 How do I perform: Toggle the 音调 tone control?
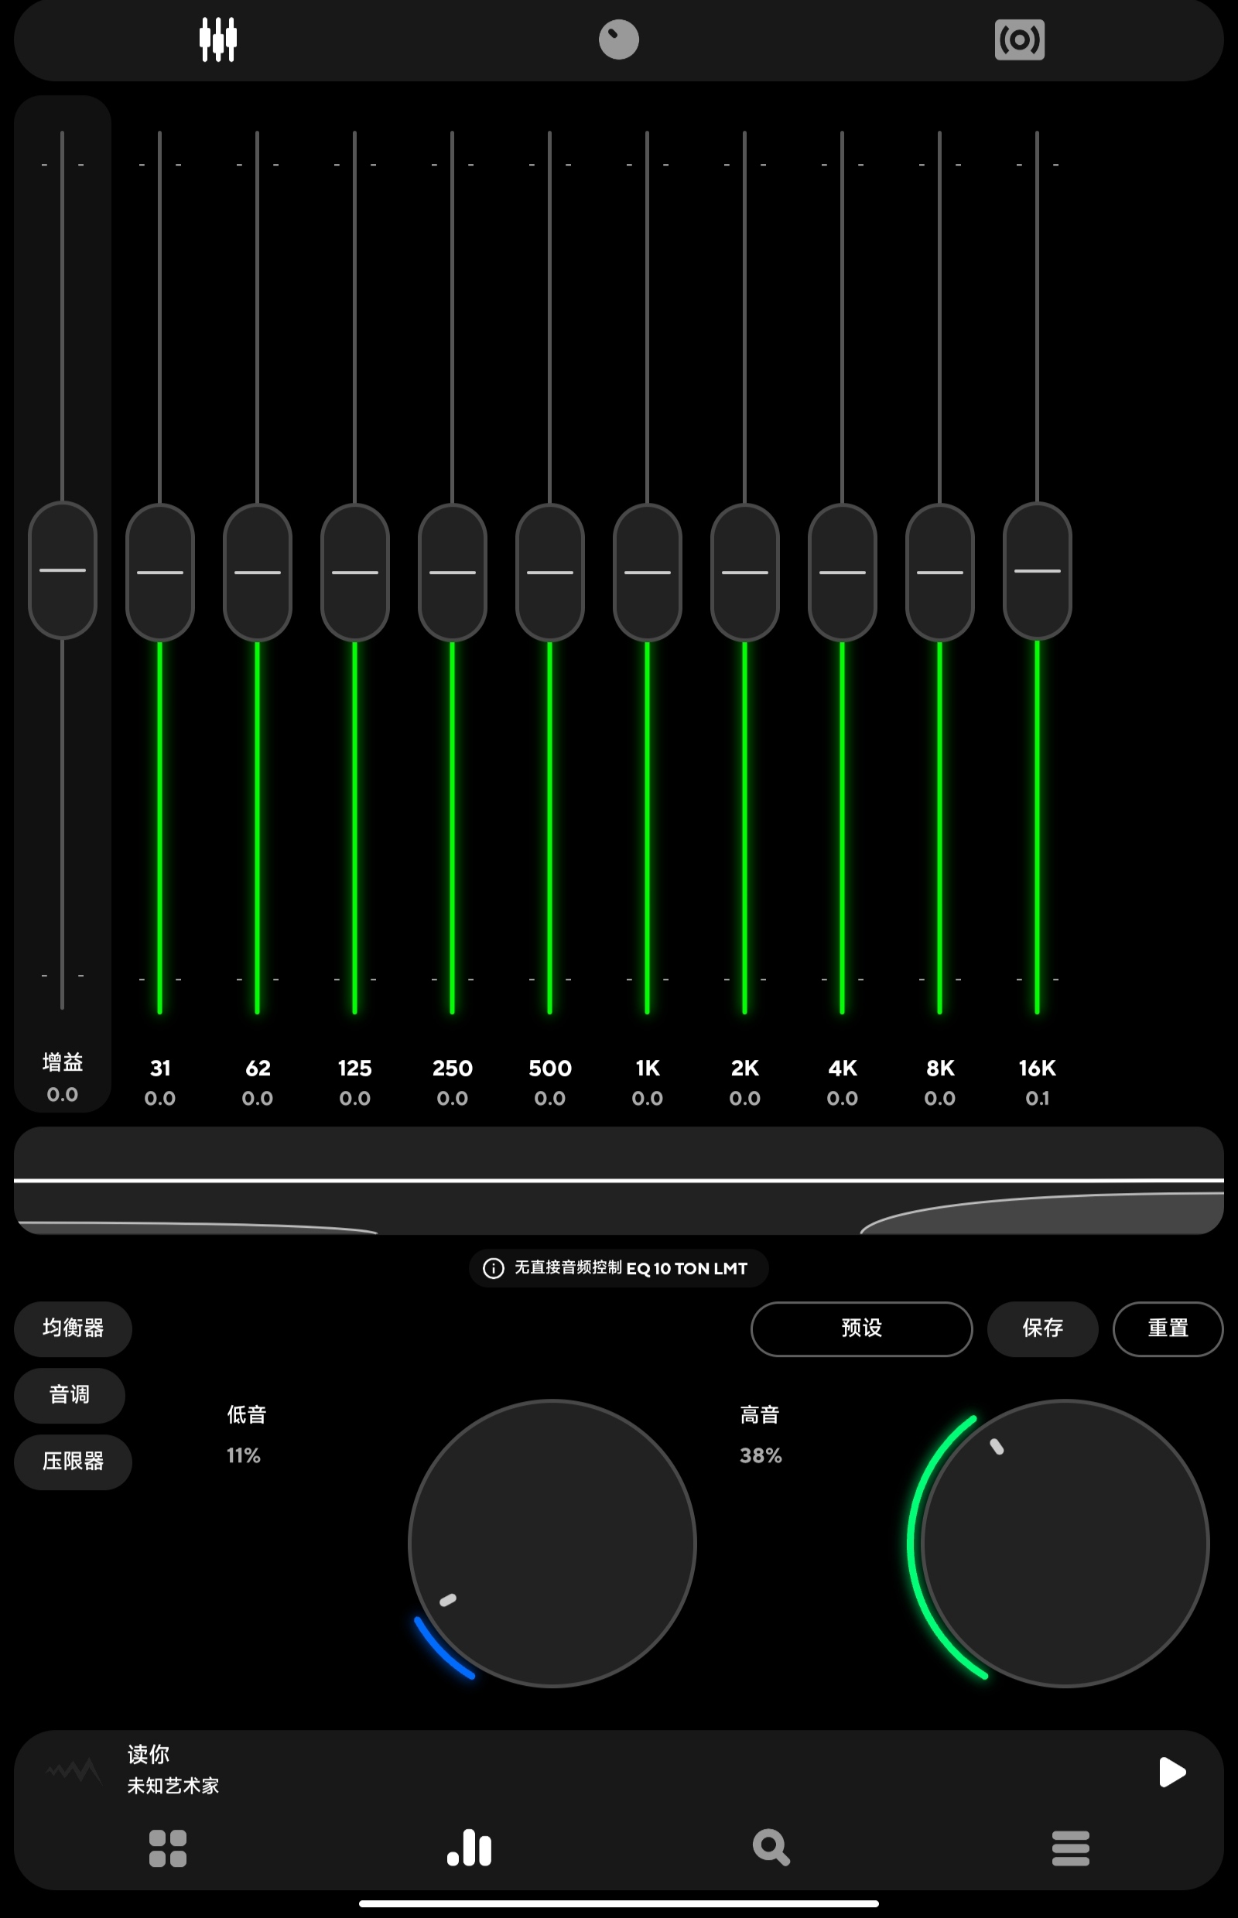[x=69, y=1395]
